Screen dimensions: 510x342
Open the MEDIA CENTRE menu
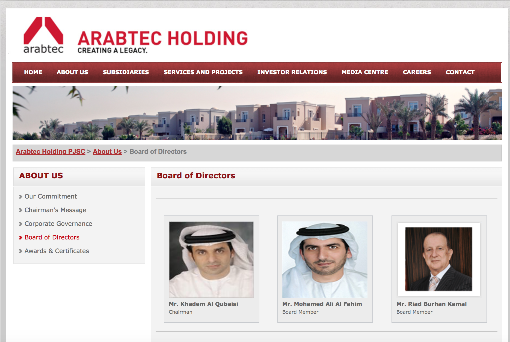(x=365, y=72)
